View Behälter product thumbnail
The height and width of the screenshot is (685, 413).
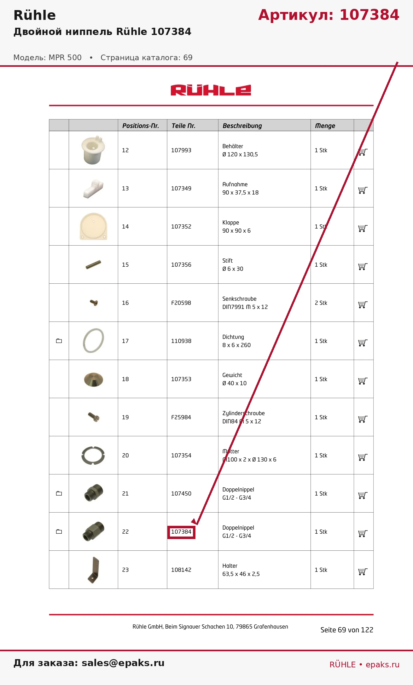coord(93,150)
